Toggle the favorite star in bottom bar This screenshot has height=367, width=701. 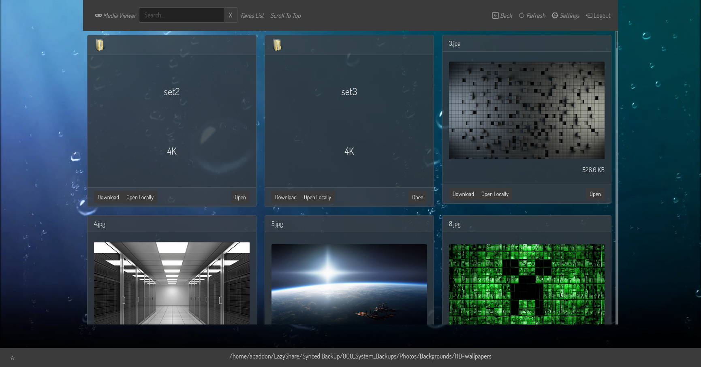point(12,358)
